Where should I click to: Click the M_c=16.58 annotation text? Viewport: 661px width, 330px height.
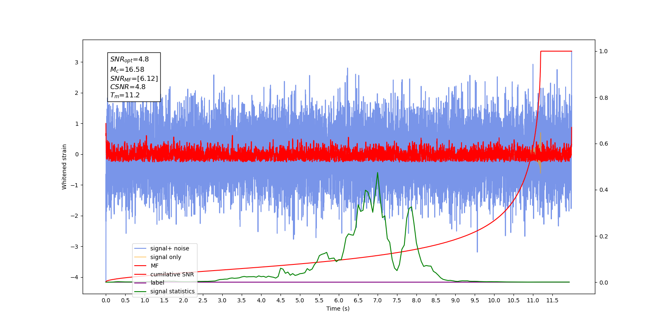pos(127,70)
